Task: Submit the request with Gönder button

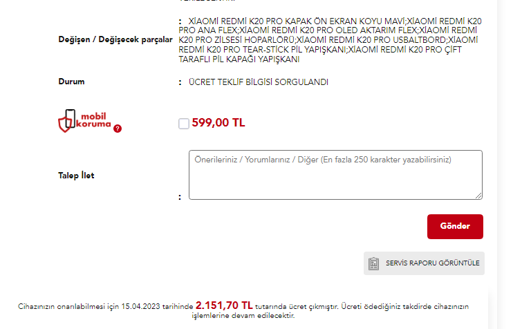Action: click(455, 226)
